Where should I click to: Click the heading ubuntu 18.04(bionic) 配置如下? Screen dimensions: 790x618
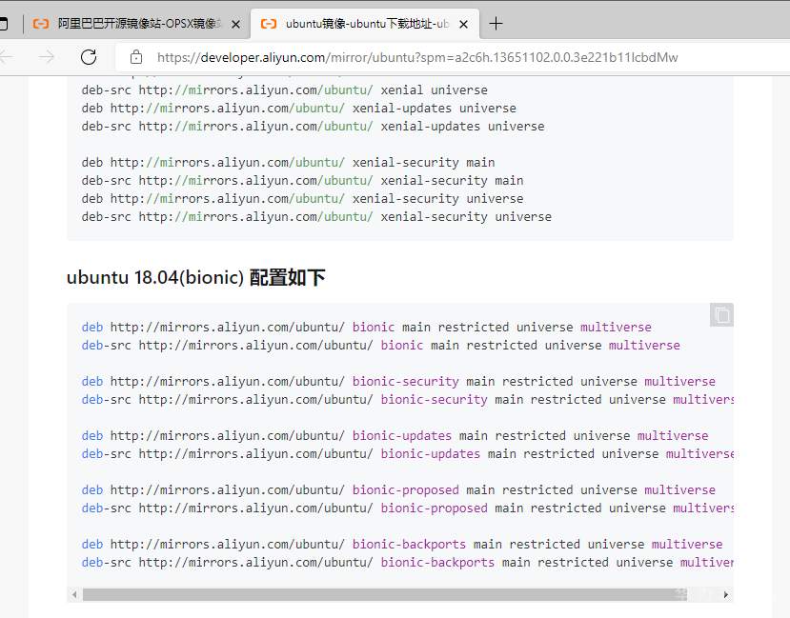click(196, 277)
